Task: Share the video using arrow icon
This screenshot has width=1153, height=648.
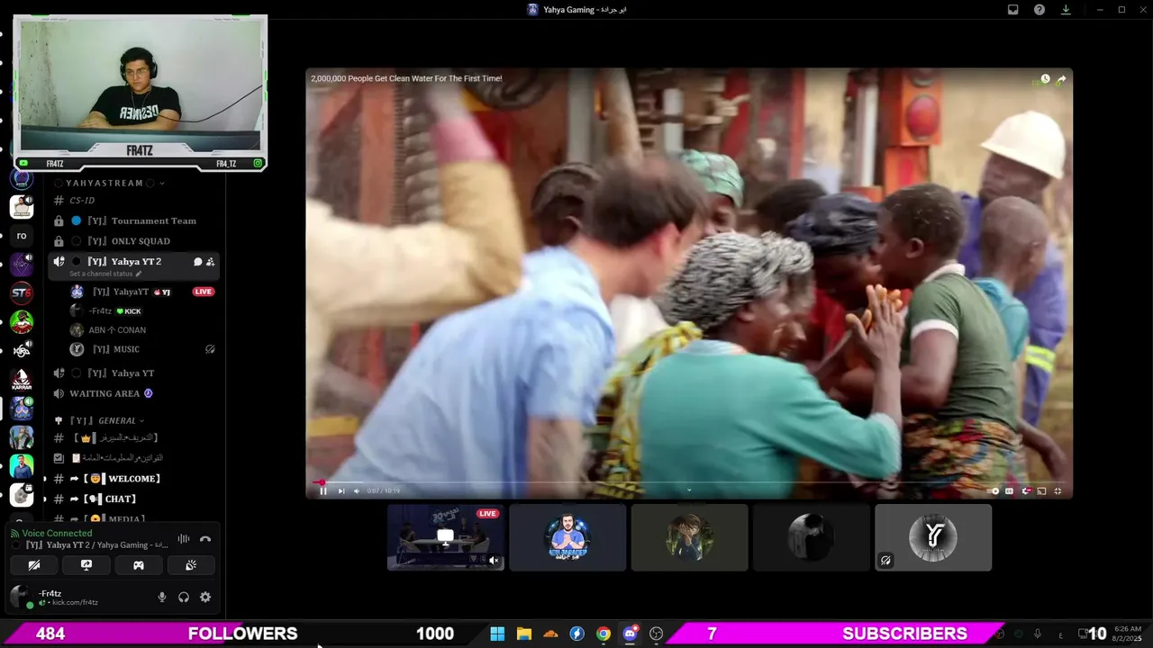Action: click(x=1061, y=79)
